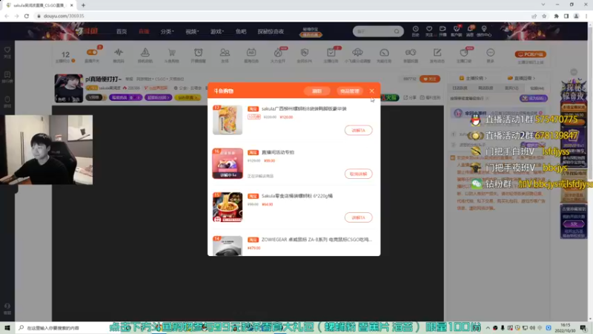Click the UFO-shaped icon in streamer toolbar
This screenshot has width=593, height=334.
click(357, 53)
